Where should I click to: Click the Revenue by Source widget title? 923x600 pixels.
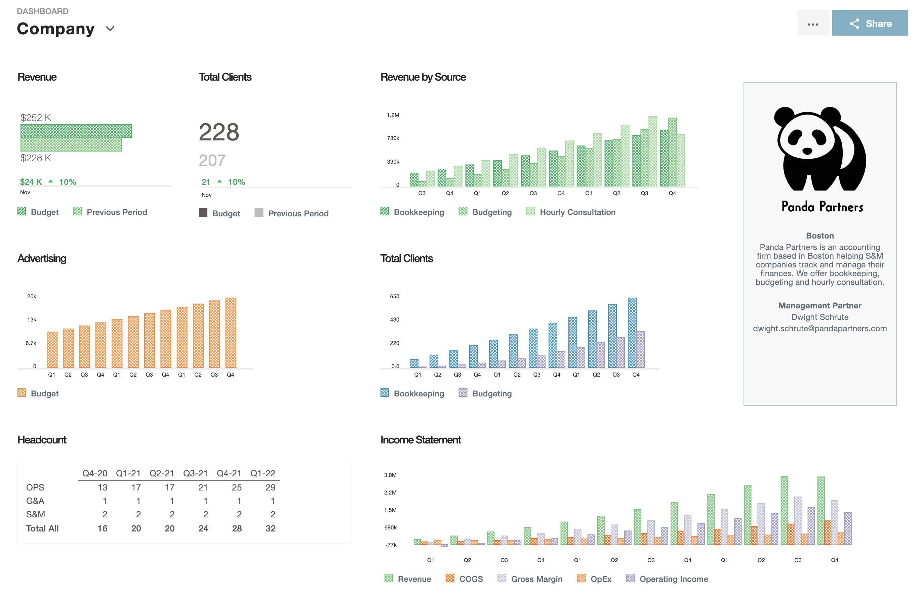[x=423, y=77]
